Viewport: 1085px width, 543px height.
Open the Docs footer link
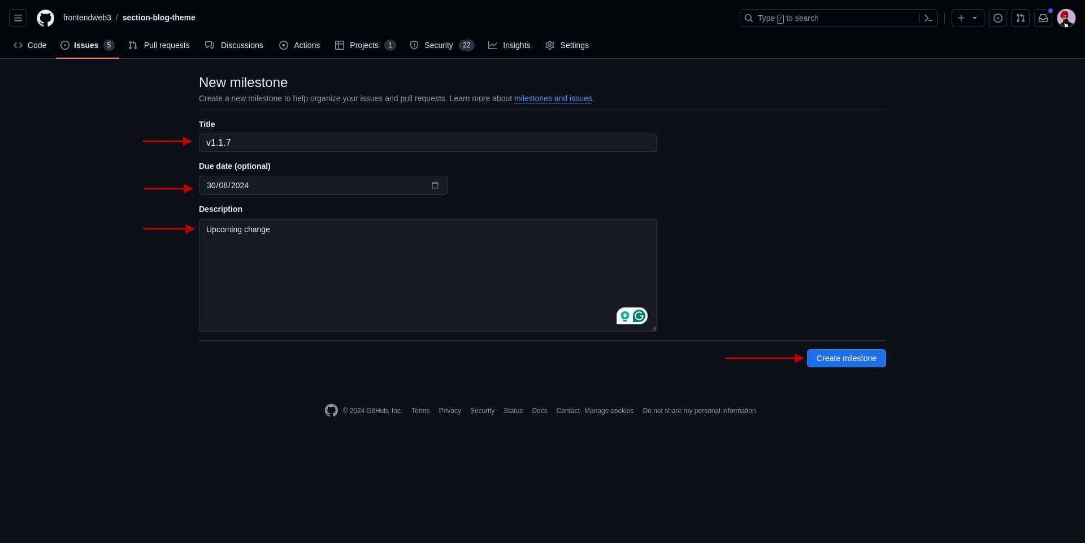[540, 411]
